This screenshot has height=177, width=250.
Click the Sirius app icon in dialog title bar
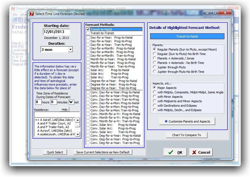(x=32, y=14)
